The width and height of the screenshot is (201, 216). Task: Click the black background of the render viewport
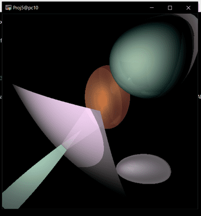[46, 46]
